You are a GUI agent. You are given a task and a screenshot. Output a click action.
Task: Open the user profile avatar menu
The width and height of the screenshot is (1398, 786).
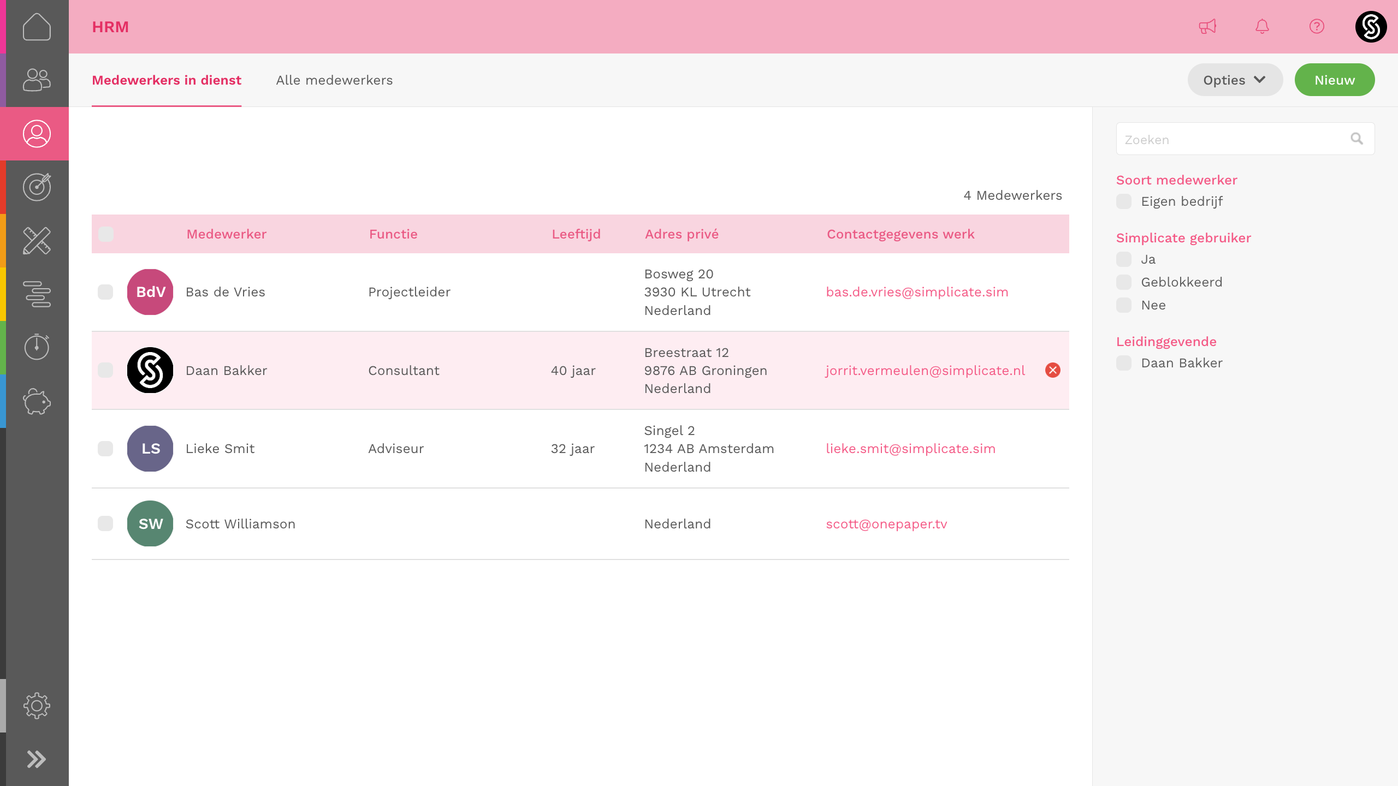click(x=1371, y=27)
